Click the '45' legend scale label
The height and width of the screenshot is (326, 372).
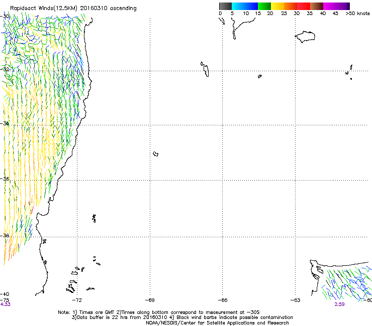coord(335,14)
